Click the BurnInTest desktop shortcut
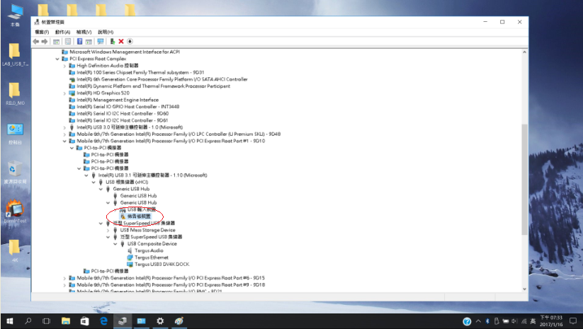The width and height of the screenshot is (583, 329). point(15,212)
